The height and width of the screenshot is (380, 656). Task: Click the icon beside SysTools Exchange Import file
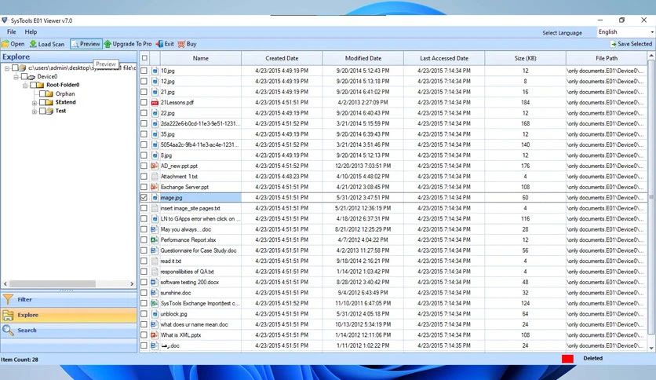coord(155,303)
